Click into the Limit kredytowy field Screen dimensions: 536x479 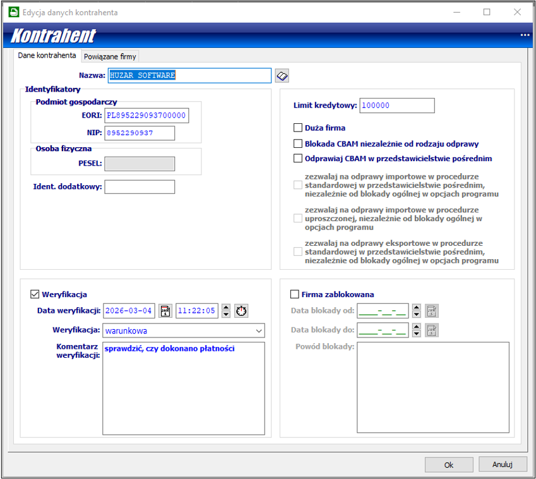tap(396, 106)
